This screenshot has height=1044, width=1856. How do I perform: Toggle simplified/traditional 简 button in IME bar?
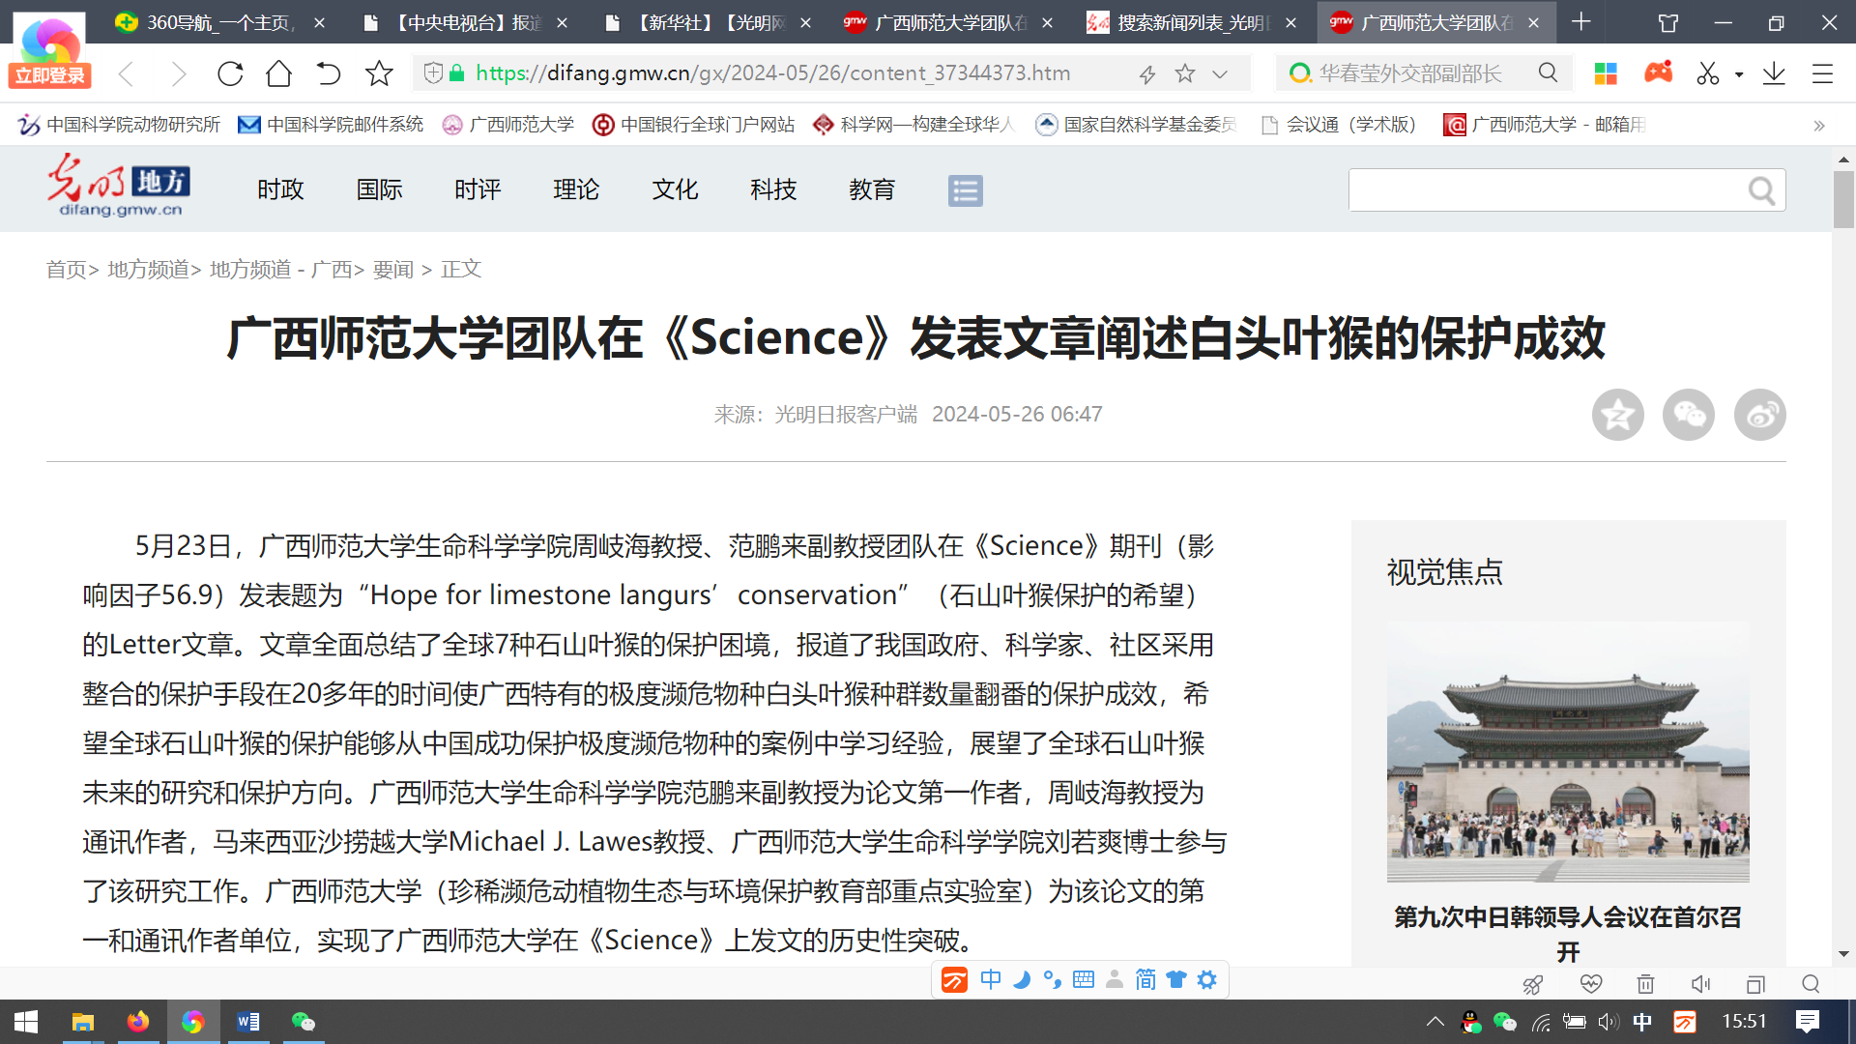(x=1145, y=979)
